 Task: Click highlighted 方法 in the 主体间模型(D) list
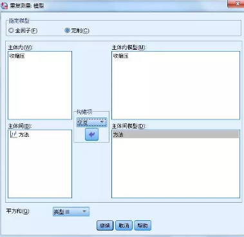point(175,134)
